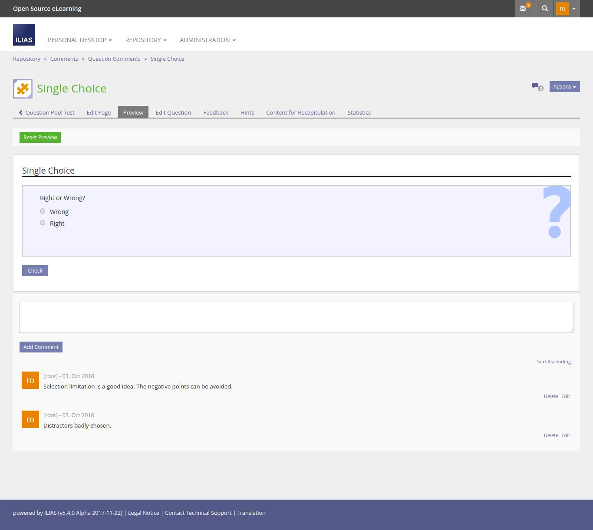This screenshot has height=530, width=593.
Task: Click the search magnifier icon
Action: point(545,8)
